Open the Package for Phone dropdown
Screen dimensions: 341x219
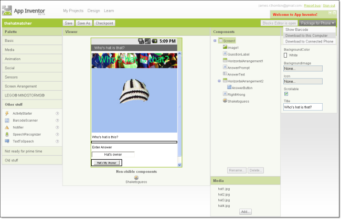[x=317, y=23]
